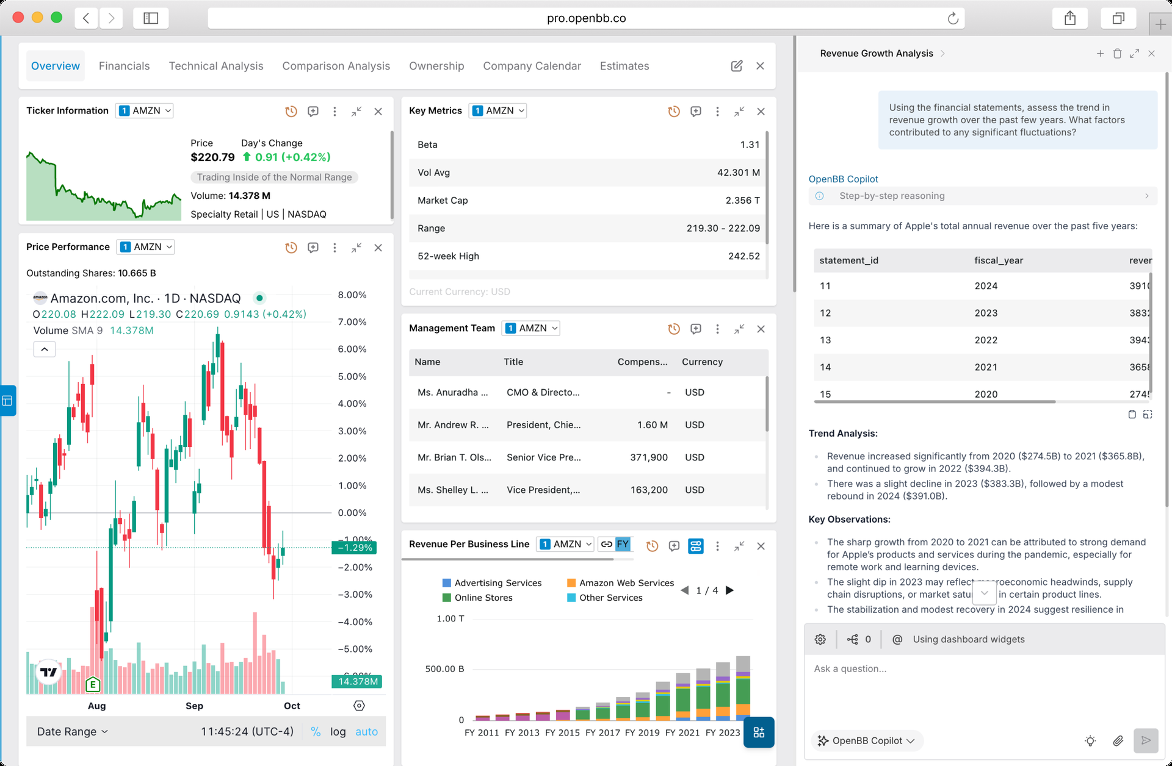Toggle the Amazon Web Services legend series
The width and height of the screenshot is (1172, 766).
click(620, 583)
